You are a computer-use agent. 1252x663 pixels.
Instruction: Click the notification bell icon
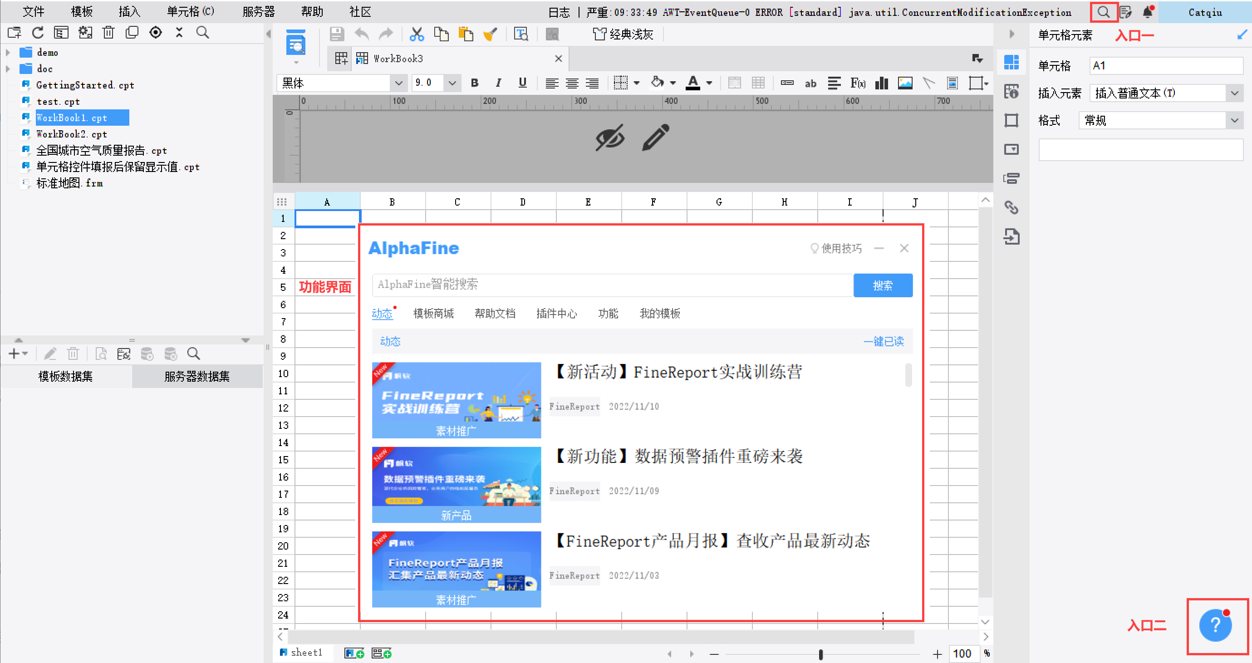pos(1148,12)
